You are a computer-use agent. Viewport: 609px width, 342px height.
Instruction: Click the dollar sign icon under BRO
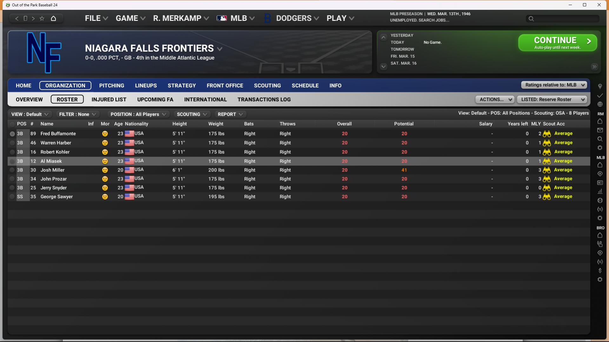coord(600,271)
